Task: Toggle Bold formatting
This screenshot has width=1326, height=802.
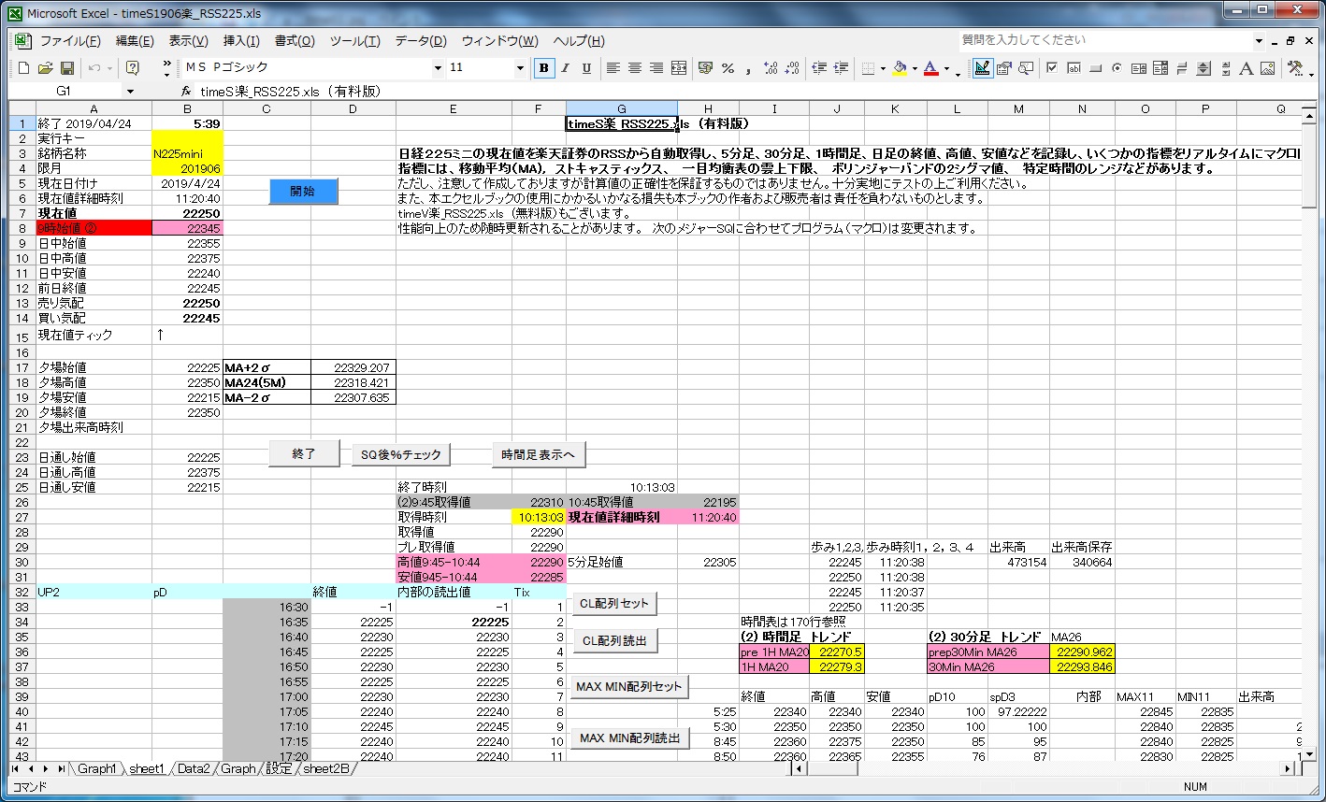Action: (543, 67)
